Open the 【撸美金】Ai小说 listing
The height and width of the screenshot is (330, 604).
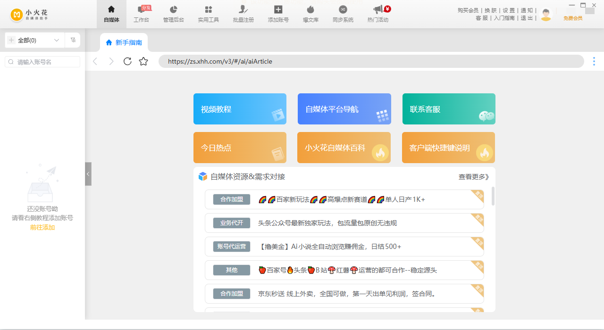(344, 247)
